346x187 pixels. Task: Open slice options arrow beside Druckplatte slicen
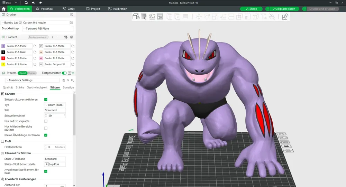(267, 9)
